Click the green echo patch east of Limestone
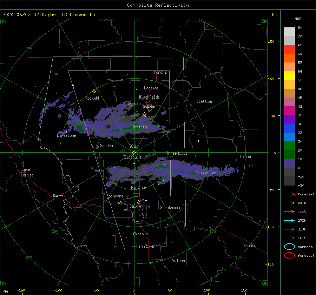316x295 pixels. click(x=80, y=128)
